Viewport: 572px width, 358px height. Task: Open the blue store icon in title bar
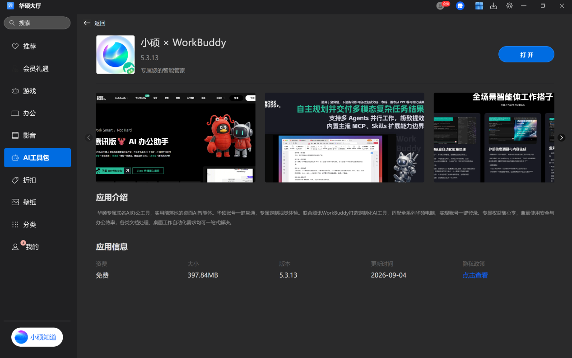click(x=460, y=6)
